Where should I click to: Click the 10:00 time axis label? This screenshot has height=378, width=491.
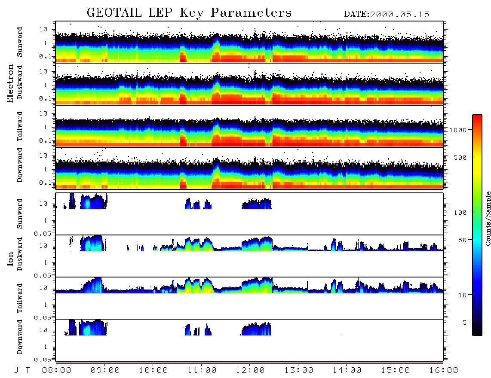(153, 371)
